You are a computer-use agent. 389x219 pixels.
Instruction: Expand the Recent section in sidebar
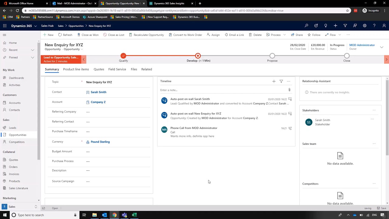[33, 50]
